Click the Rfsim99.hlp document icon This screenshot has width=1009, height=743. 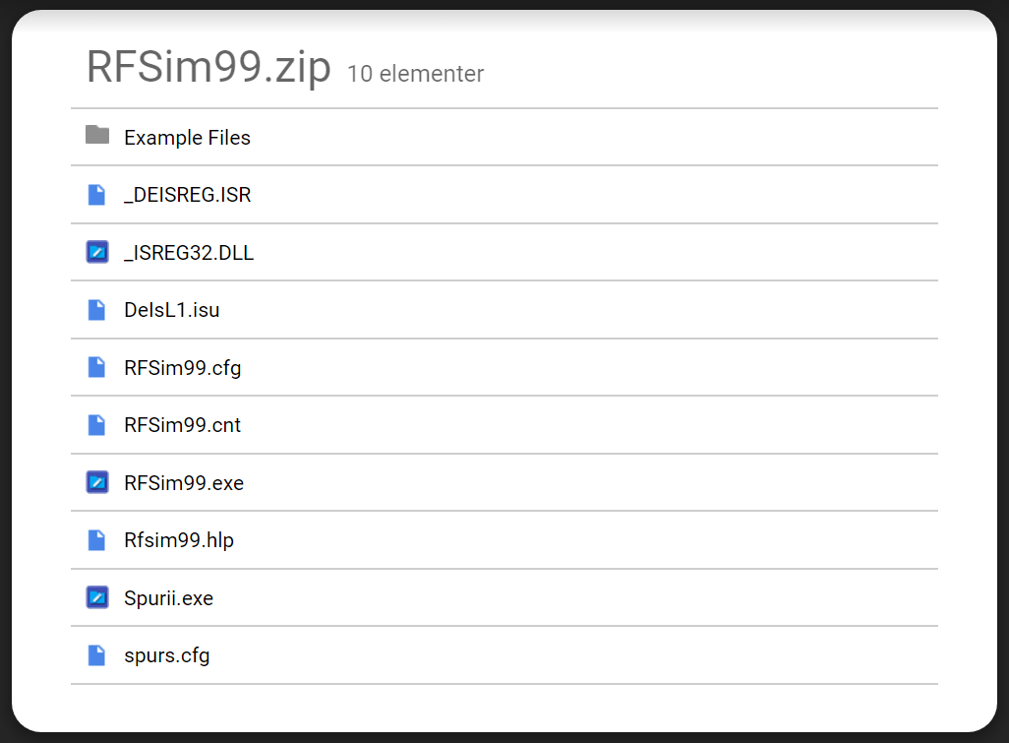(96, 540)
